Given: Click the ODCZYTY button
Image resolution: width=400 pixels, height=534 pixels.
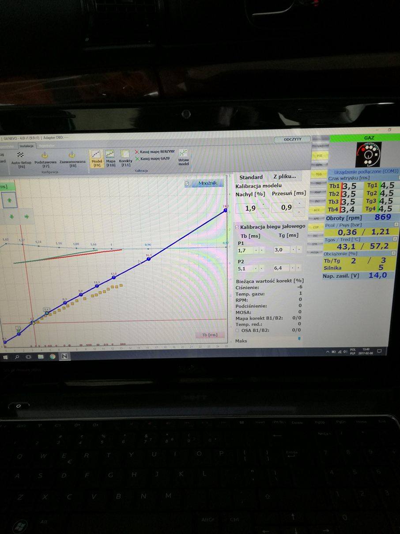Looking at the screenshot, I should 293,139.
